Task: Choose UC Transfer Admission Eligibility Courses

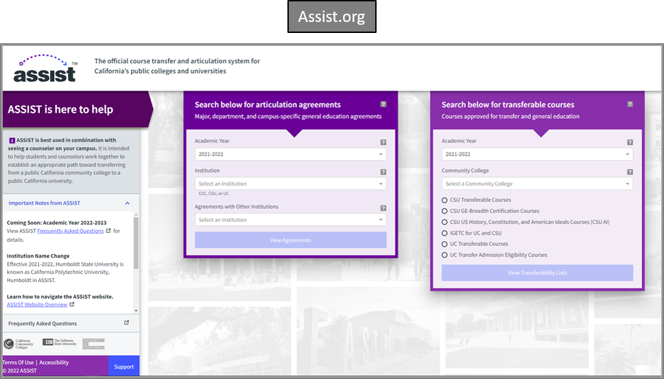Action: point(445,255)
